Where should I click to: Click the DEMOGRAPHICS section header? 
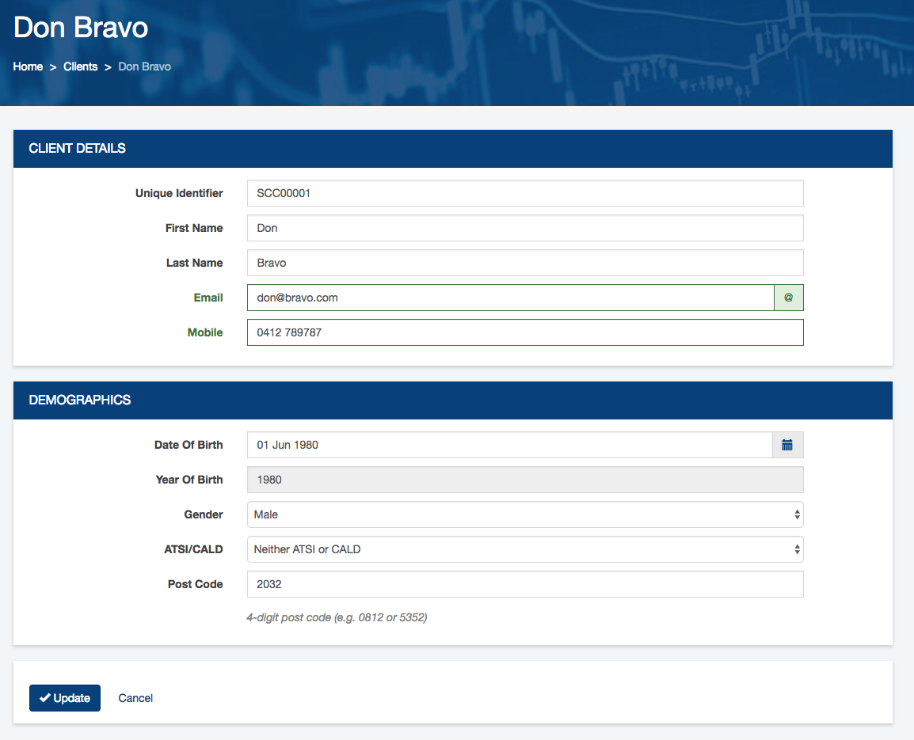pos(453,400)
